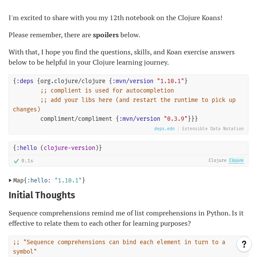Expand the Map result disclosure triangle
This screenshot has width=257, height=257.
(10, 180)
